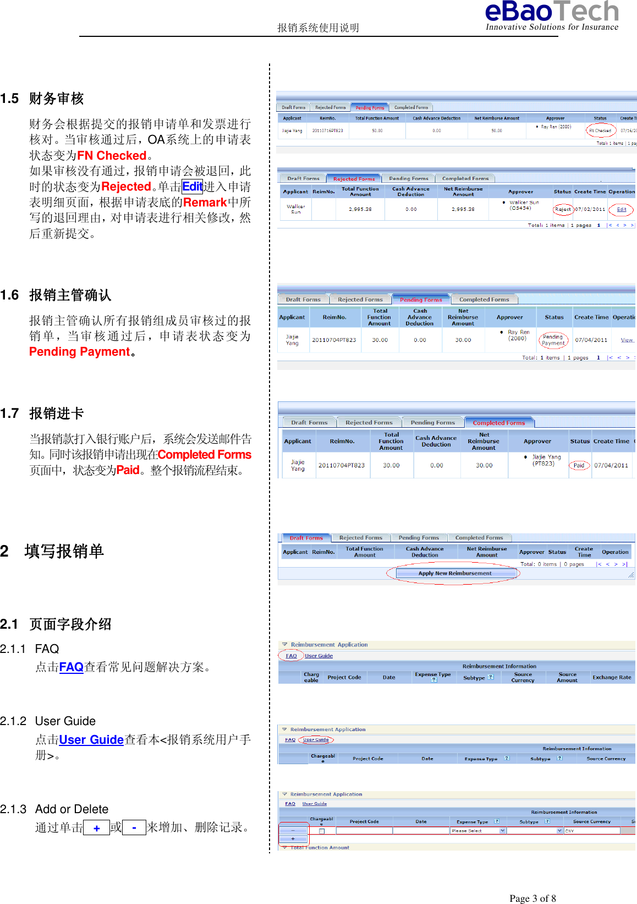
Task: Go to next page in the Walker Sun Rejected table
Action: pyautogui.click(x=625, y=225)
